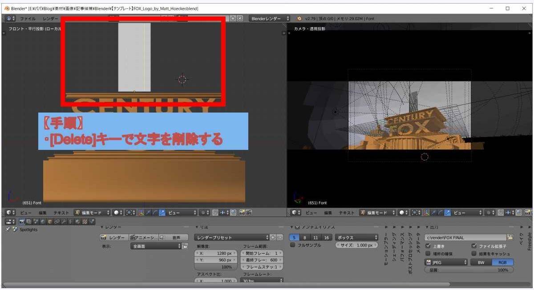The height and width of the screenshot is (290, 534).
Task: Delete scene with the X icon
Action: 240,18
